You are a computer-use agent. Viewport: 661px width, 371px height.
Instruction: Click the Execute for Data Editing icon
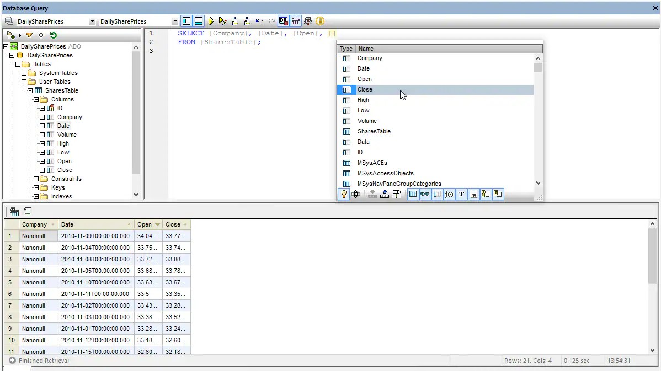point(223,21)
